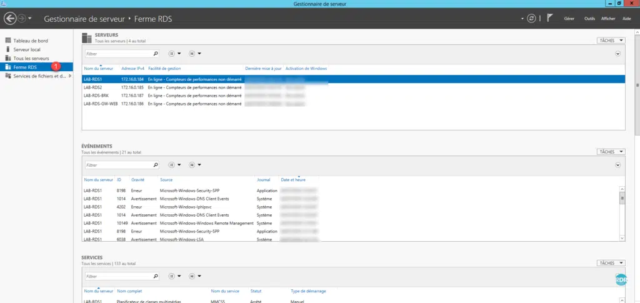Select Ferme RDS in sidebar
Image resolution: width=640 pixels, height=303 pixels.
pos(37,67)
